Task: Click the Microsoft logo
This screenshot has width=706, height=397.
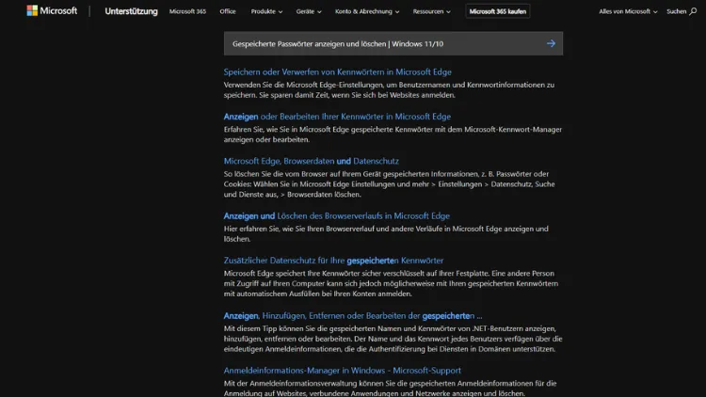Action: (52, 10)
